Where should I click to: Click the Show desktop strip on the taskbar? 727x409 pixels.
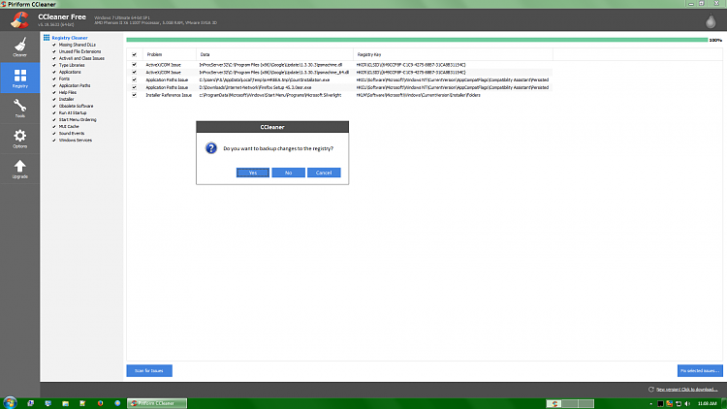(x=724, y=403)
